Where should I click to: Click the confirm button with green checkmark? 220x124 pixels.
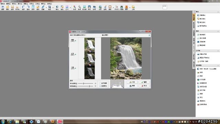pyautogui.click(x=144, y=82)
